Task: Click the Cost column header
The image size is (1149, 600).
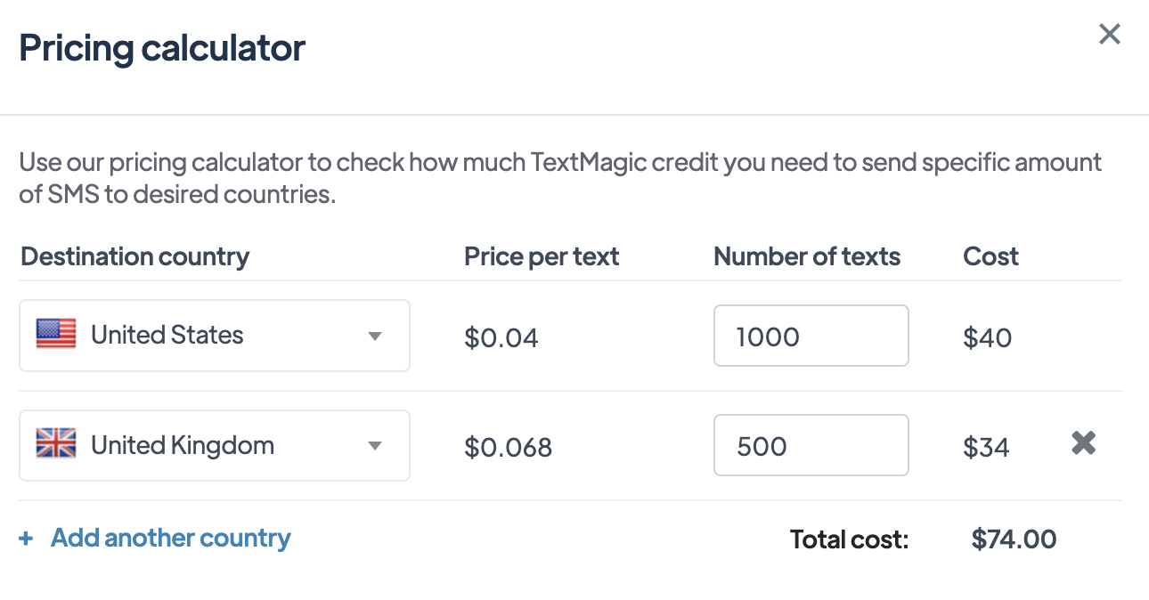Action: (990, 257)
